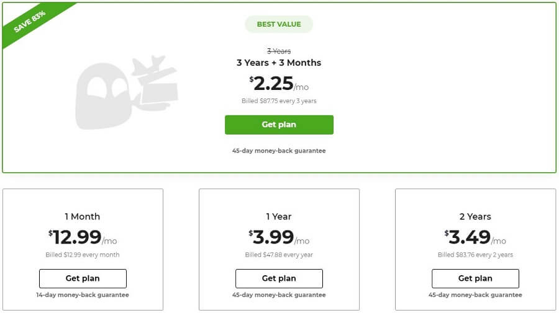Click the ghost mascot gift illustration
Viewport: 559px width, 313px height.
pos(127,92)
